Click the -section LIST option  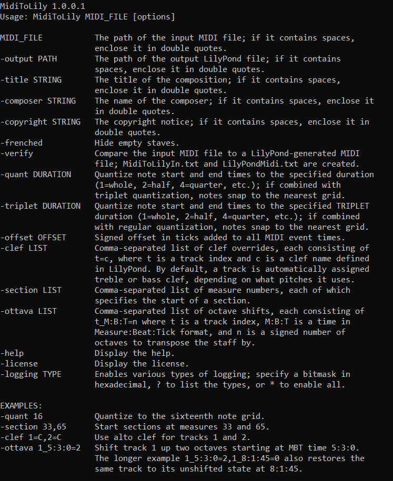click(31, 290)
